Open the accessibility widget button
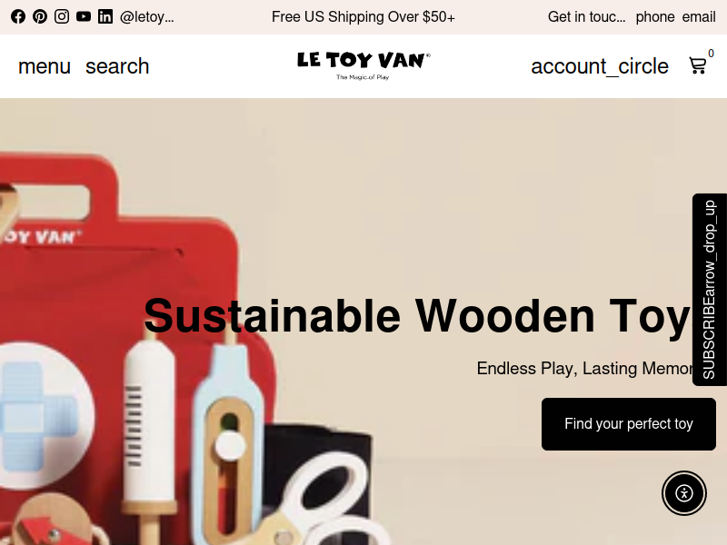This screenshot has height=545, width=727. 684,492
